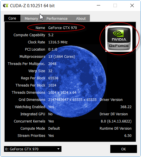Click the Warp Size label
Screen dimensions: 141x157
pyautogui.click(x=37, y=71)
